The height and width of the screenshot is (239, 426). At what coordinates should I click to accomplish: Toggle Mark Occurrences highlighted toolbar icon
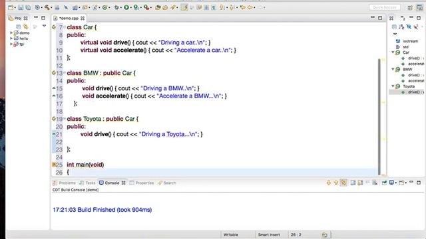pos(184,7)
